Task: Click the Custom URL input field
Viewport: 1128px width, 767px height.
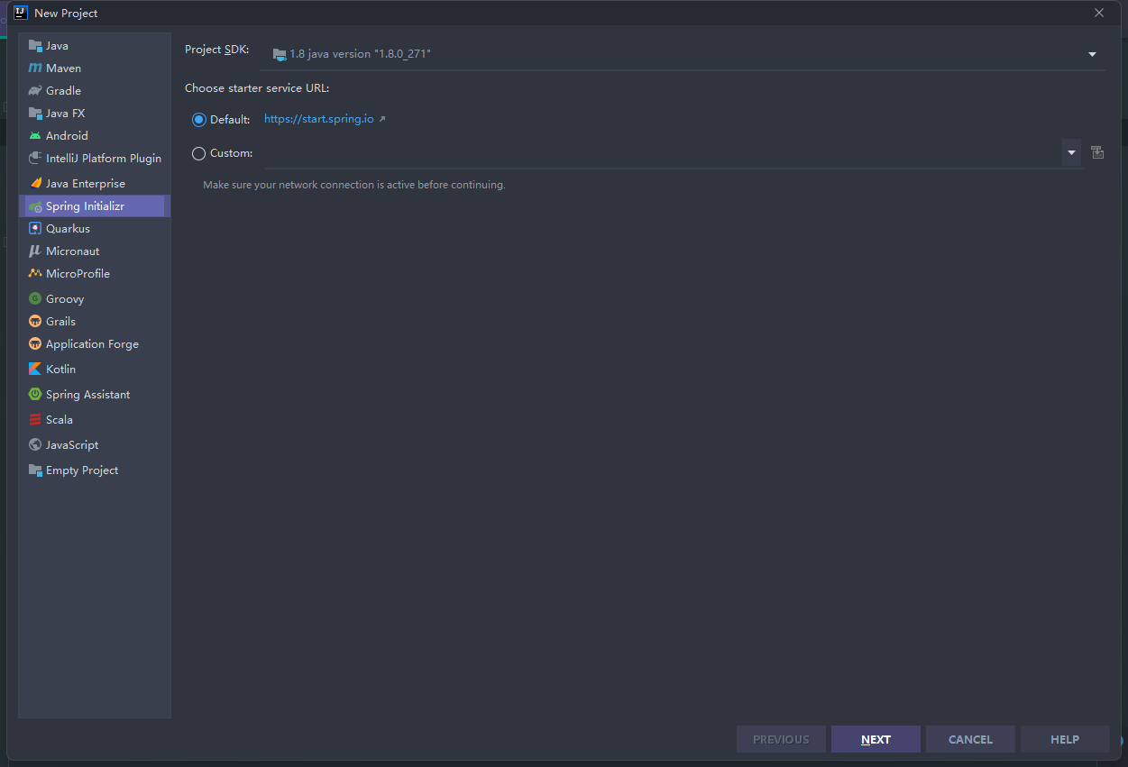Action: [x=662, y=153]
